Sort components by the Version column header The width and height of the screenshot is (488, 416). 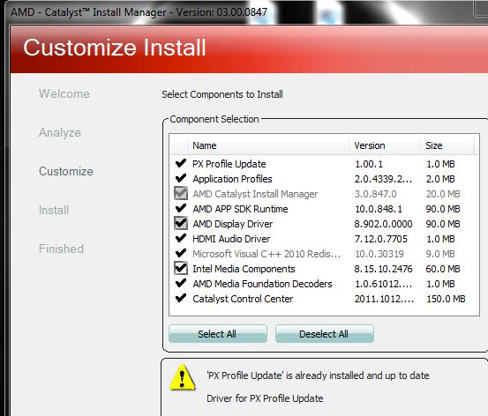coord(385,145)
